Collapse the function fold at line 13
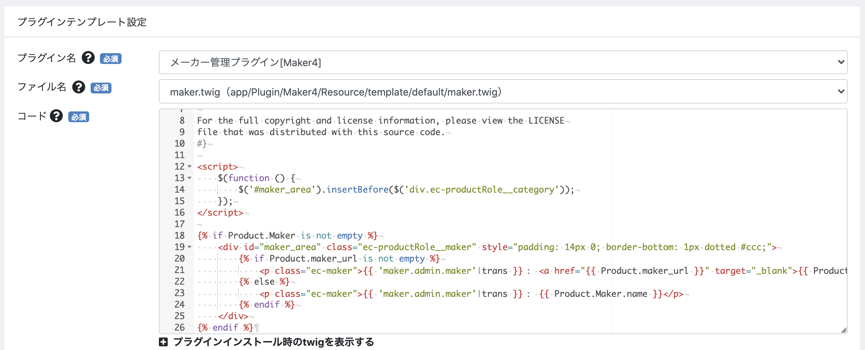The height and width of the screenshot is (350, 865). (189, 178)
